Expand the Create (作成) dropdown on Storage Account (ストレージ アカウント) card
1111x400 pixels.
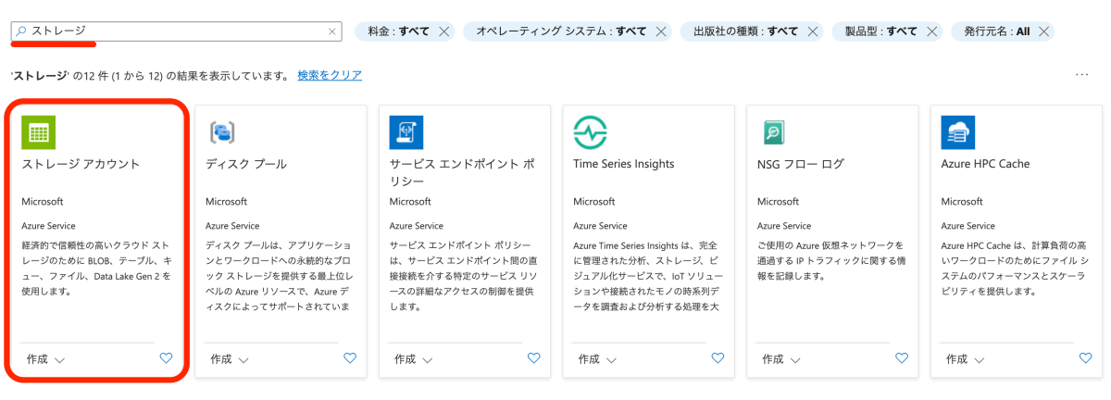[x=45, y=359]
